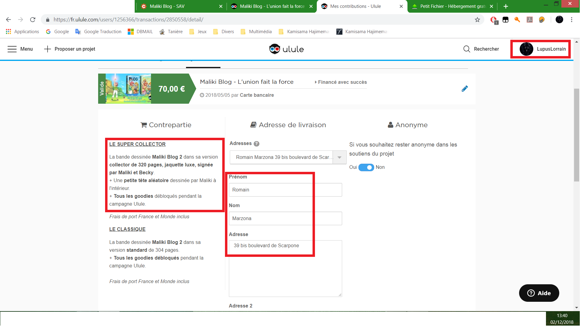Click Proposer un projet link
581x328 pixels.
point(70,49)
